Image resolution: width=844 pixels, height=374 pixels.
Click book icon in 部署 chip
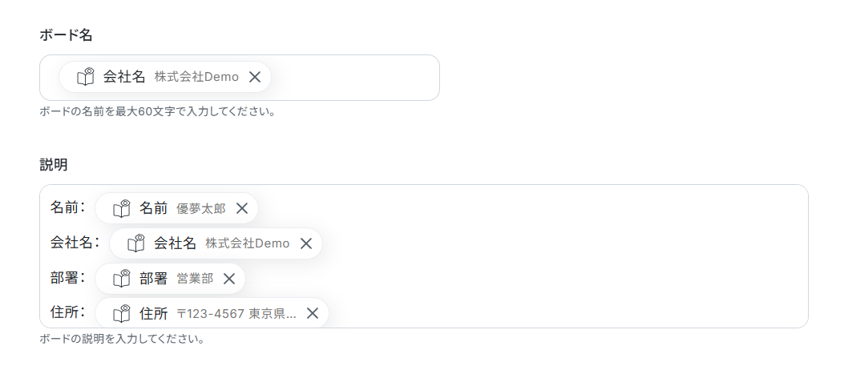(122, 278)
